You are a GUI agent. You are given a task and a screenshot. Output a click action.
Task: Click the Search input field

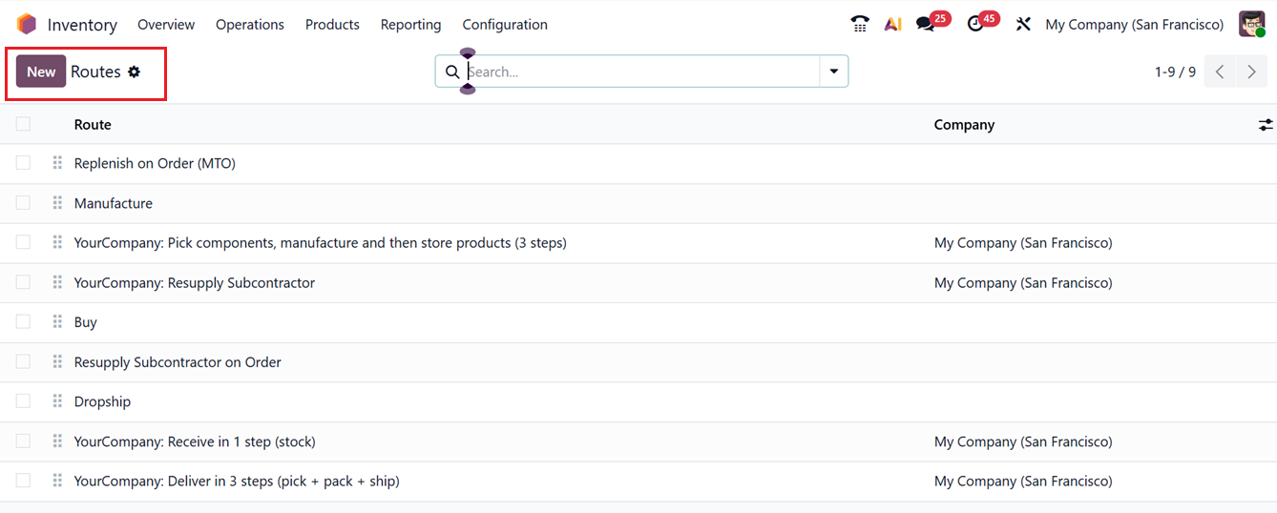pos(639,72)
